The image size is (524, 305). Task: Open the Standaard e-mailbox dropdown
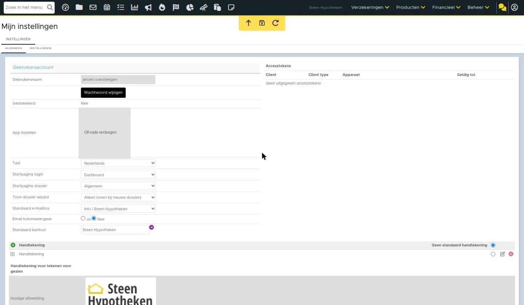pos(118,209)
